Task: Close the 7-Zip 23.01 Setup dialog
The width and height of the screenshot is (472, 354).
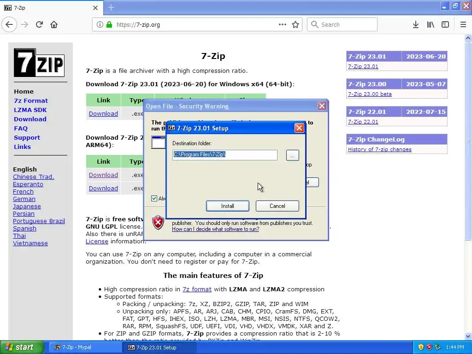Action: [299, 128]
